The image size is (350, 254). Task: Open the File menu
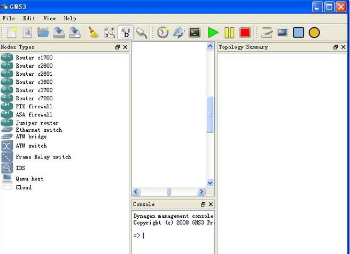click(x=9, y=19)
